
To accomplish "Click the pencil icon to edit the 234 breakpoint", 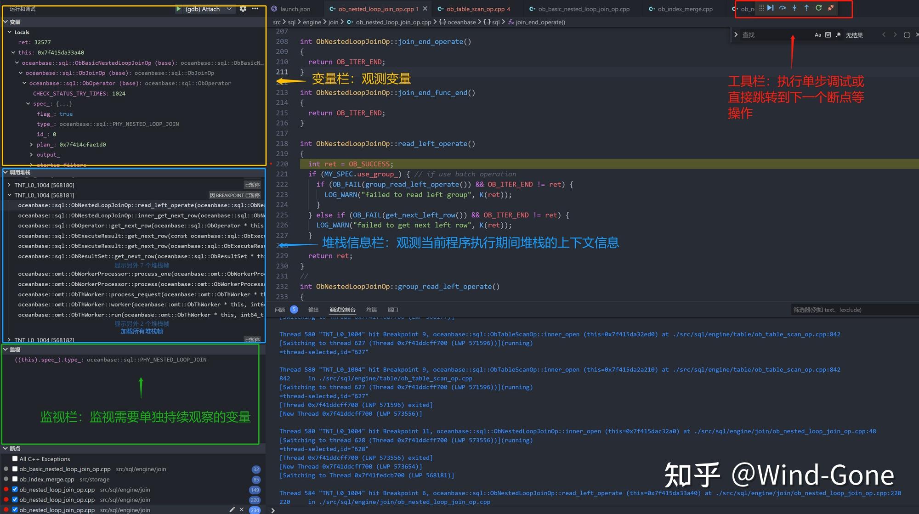I will [x=232, y=509].
